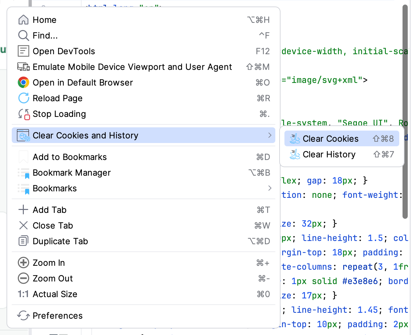
Task: Click the Preferences sync icon
Action: (23, 316)
